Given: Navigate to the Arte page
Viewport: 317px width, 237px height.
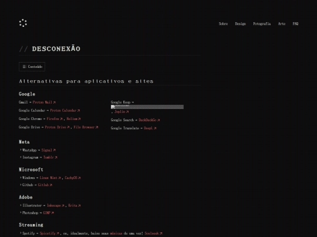Looking at the screenshot, I should [x=282, y=24].
